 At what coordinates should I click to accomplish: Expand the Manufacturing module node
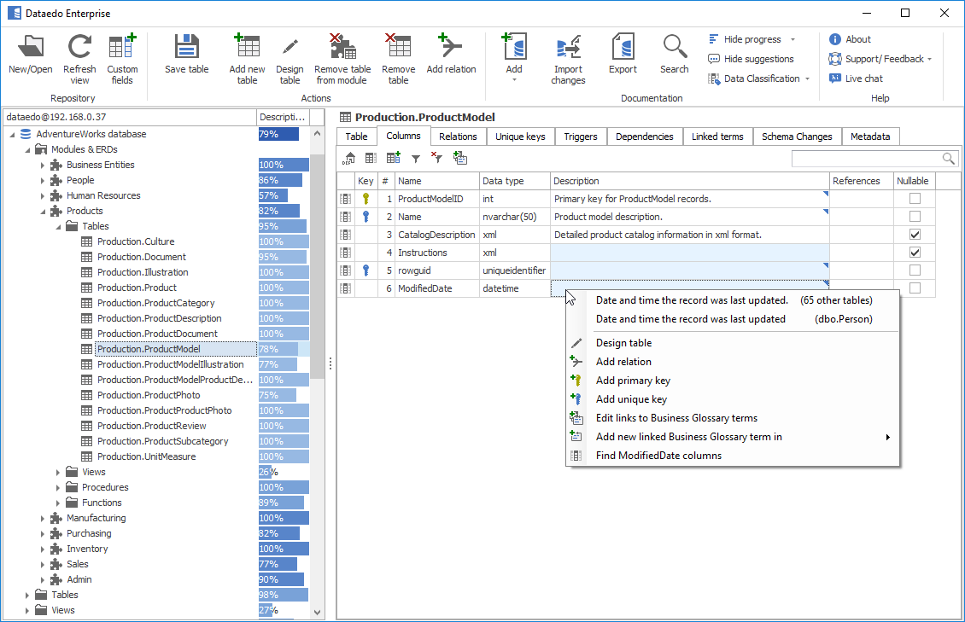pyautogui.click(x=43, y=519)
